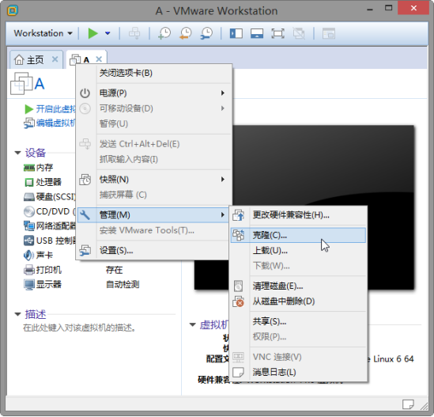Viewport: 434px width, 417px height.
Task: Click the snapshot icon beside 快照(N)
Action: 85,180
